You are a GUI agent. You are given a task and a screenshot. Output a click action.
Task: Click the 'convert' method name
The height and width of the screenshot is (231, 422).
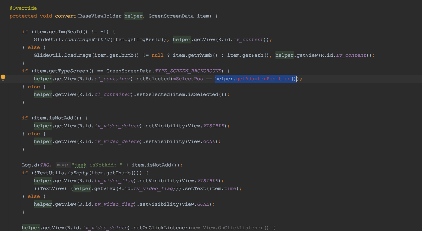pyautogui.click(x=66, y=16)
